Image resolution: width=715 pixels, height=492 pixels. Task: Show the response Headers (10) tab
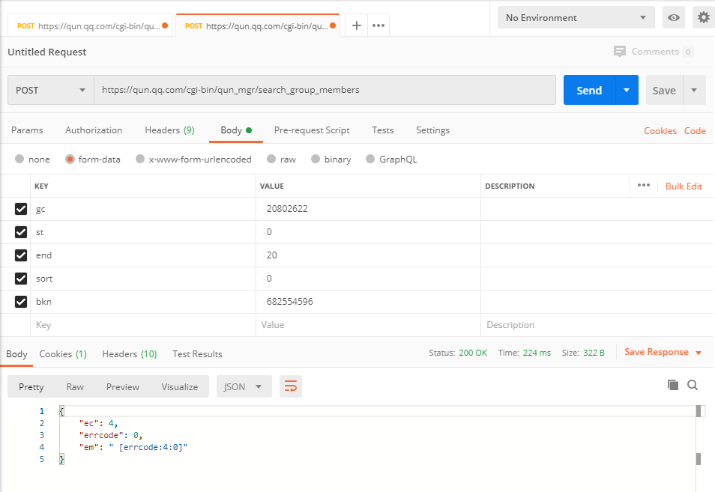pyautogui.click(x=130, y=354)
